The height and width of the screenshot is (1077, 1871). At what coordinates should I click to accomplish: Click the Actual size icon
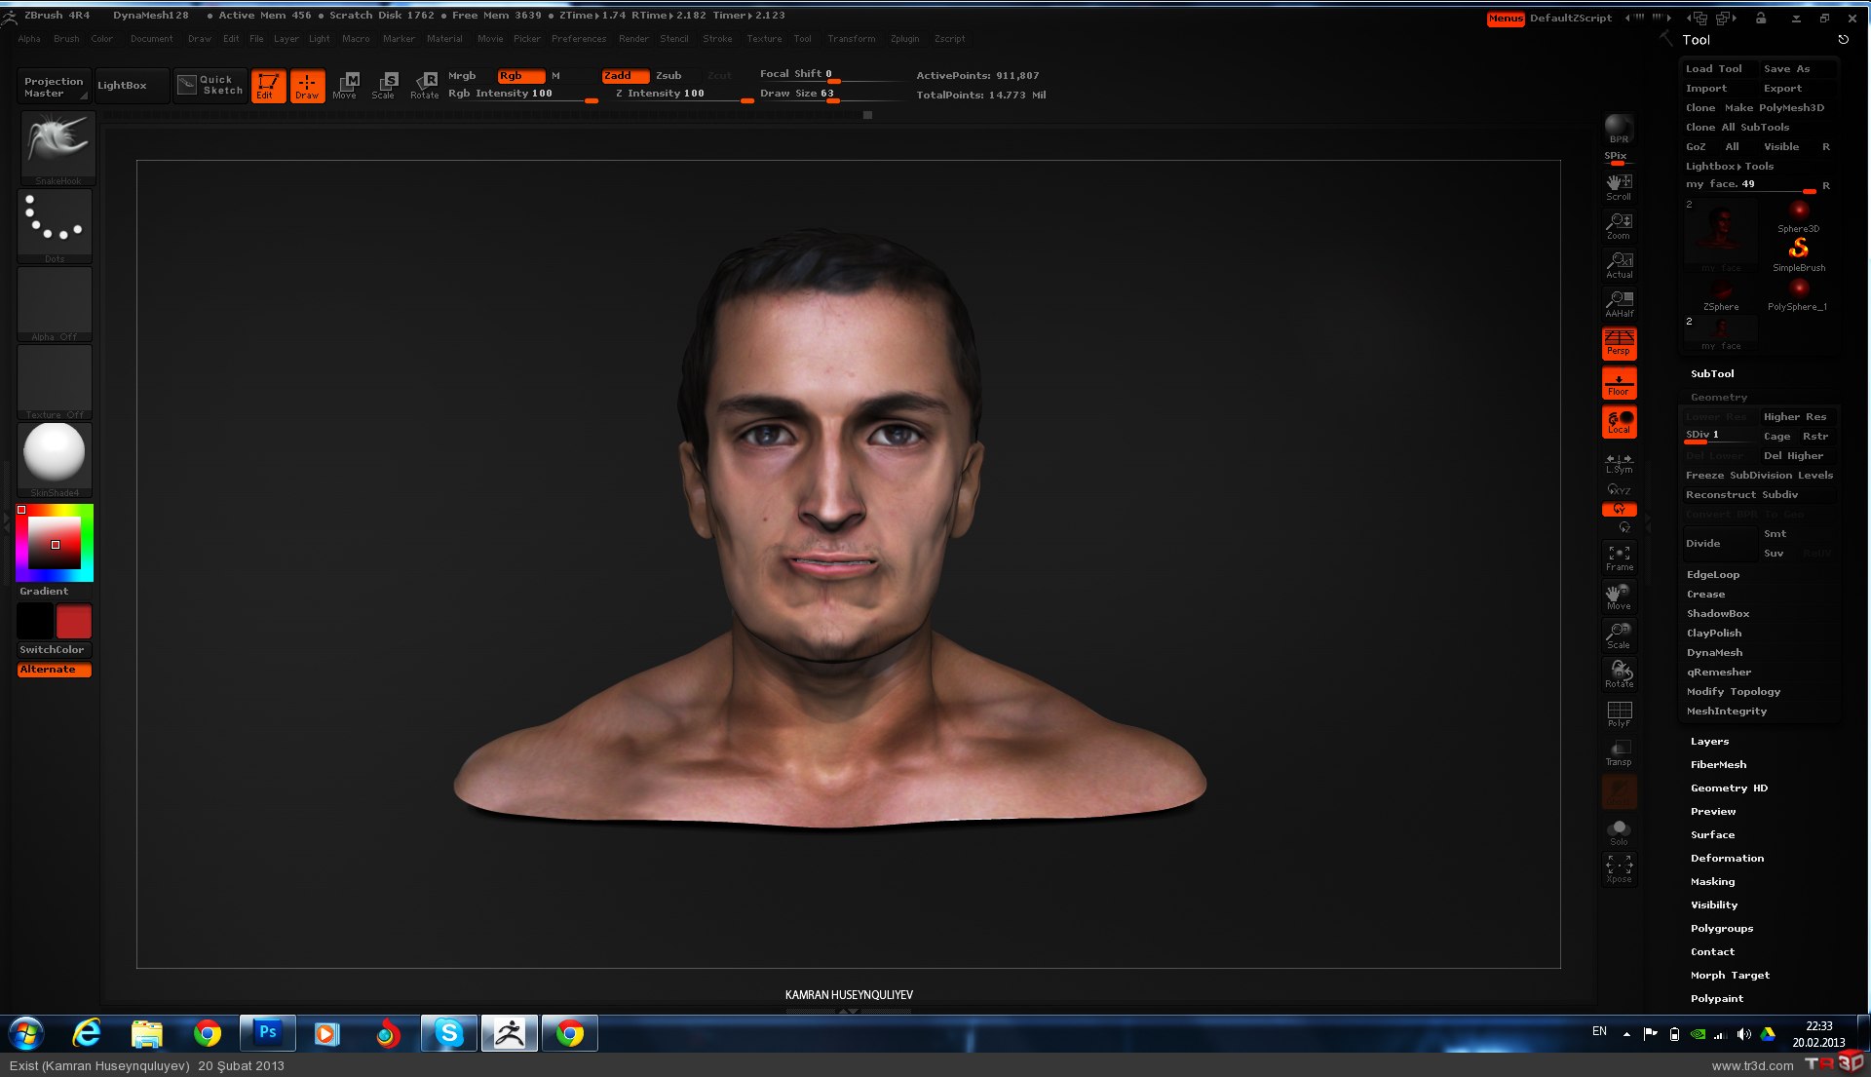(x=1619, y=264)
